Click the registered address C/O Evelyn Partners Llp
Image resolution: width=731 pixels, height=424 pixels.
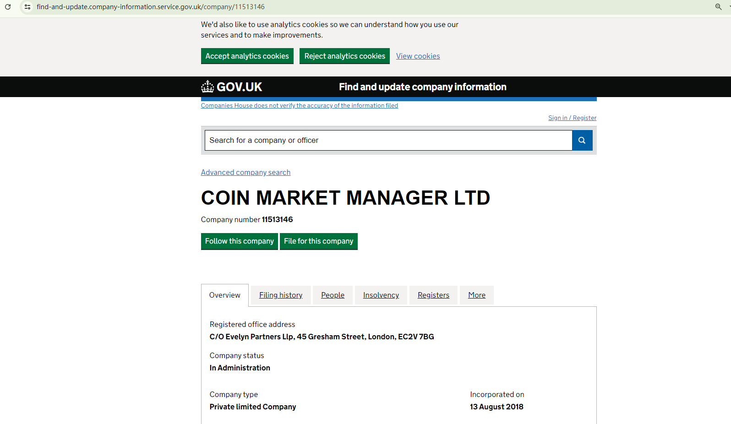[x=322, y=337]
